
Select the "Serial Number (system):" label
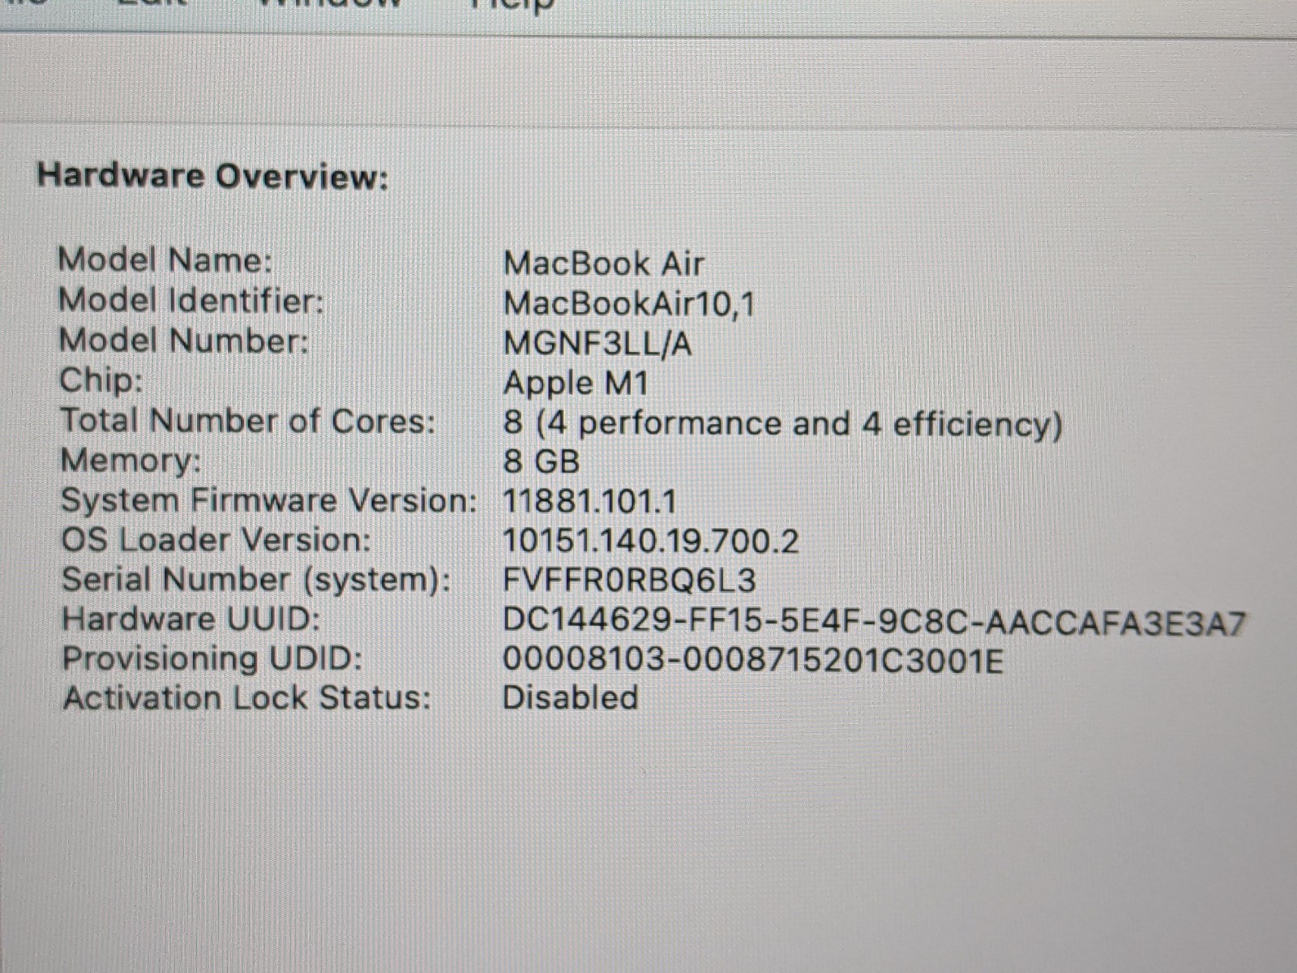(256, 580)
